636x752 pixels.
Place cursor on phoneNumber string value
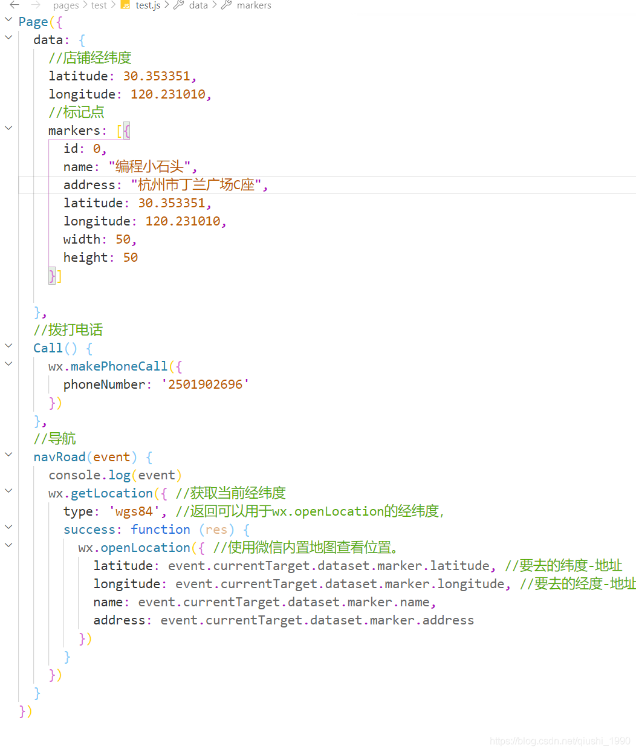[205, 384]
